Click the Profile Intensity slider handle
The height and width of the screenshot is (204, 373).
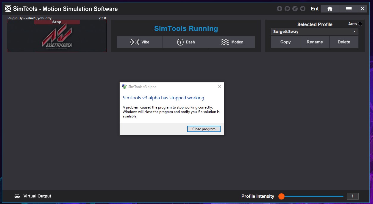[281, 196]
